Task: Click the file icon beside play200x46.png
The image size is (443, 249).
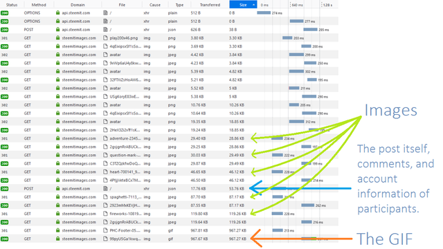Action: tap(105, 38)
